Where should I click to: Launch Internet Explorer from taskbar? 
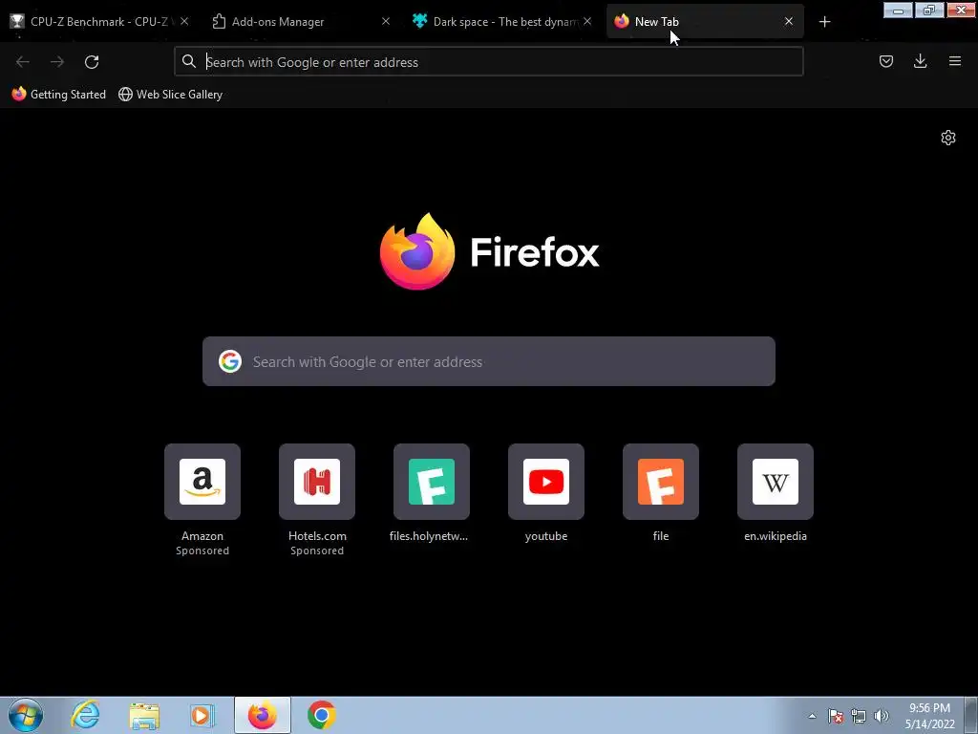pyautogui.click(x=85, y=715)
